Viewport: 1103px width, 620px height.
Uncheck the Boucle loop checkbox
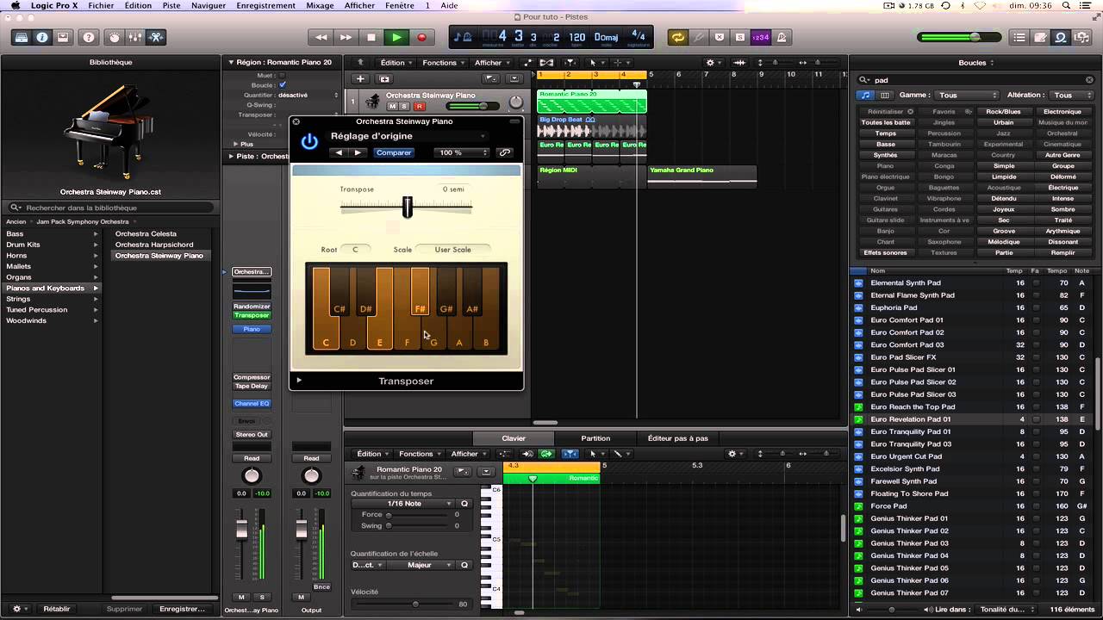(282, 85)
